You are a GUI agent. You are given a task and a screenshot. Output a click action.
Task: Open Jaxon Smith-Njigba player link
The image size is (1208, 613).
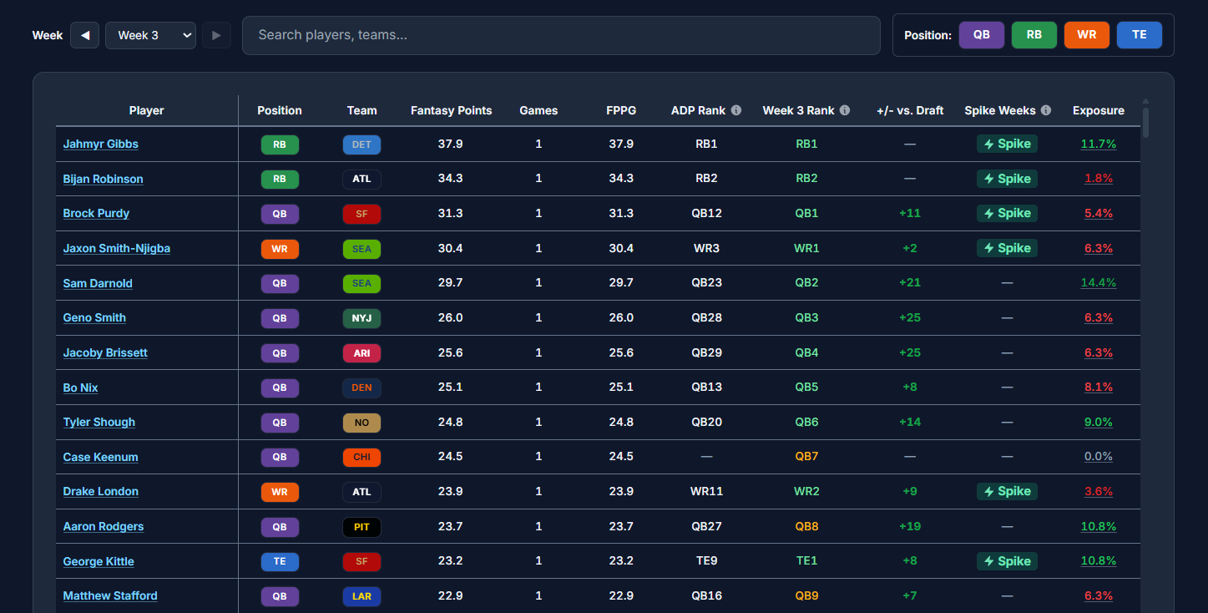117,248
